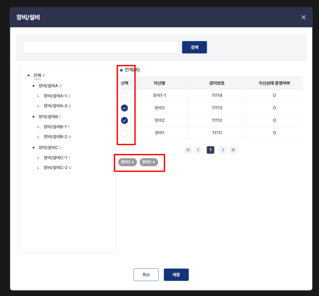319x296 pixels.
Task: Collapse the 전체 root tree node
Action: coord(28,75)
